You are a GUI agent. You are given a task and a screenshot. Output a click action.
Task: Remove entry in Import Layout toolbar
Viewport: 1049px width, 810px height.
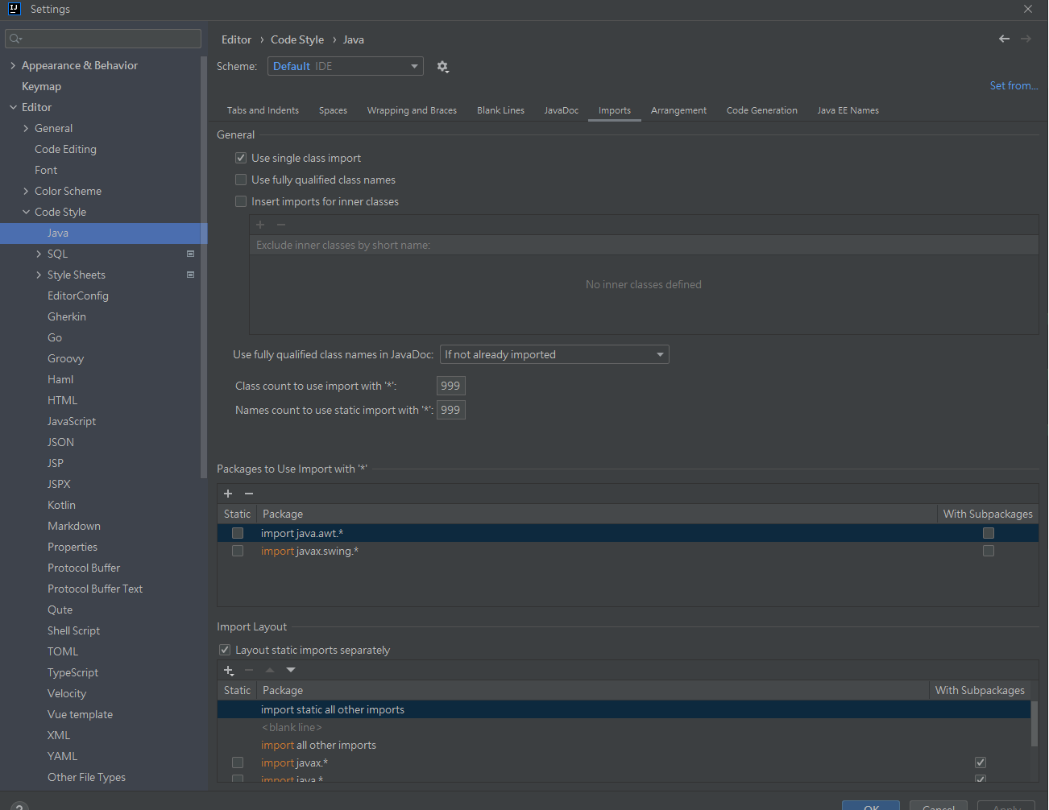click(249, 670)
